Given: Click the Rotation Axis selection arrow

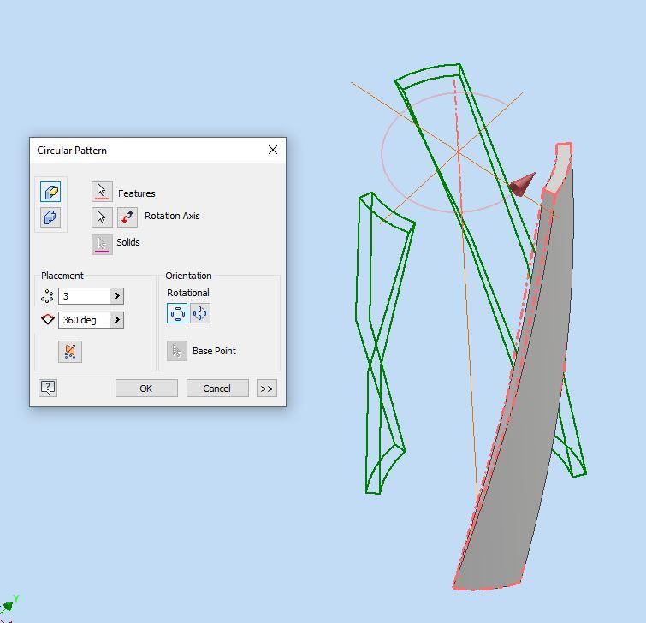Looking at the screenshot, I should coord(102,217).
